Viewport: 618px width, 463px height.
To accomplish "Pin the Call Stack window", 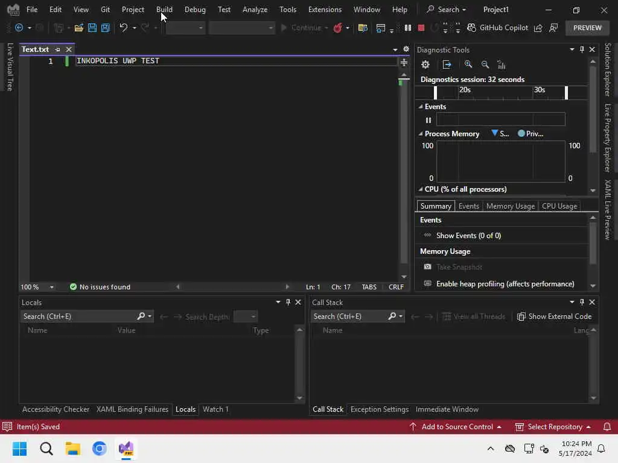I will (582, 302).
